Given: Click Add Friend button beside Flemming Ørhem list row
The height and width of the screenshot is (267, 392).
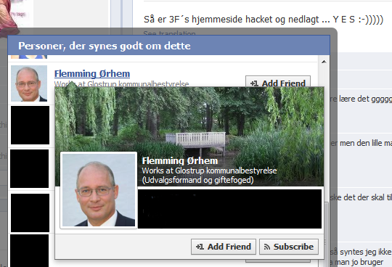Looking at the screenshot, I should pos(278,81).
